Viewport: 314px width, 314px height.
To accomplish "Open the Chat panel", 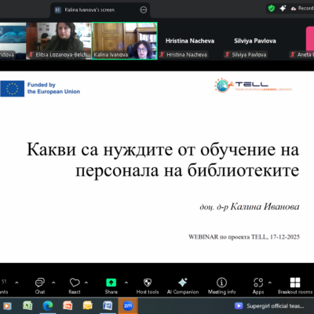I will click(x=40, y=286).
